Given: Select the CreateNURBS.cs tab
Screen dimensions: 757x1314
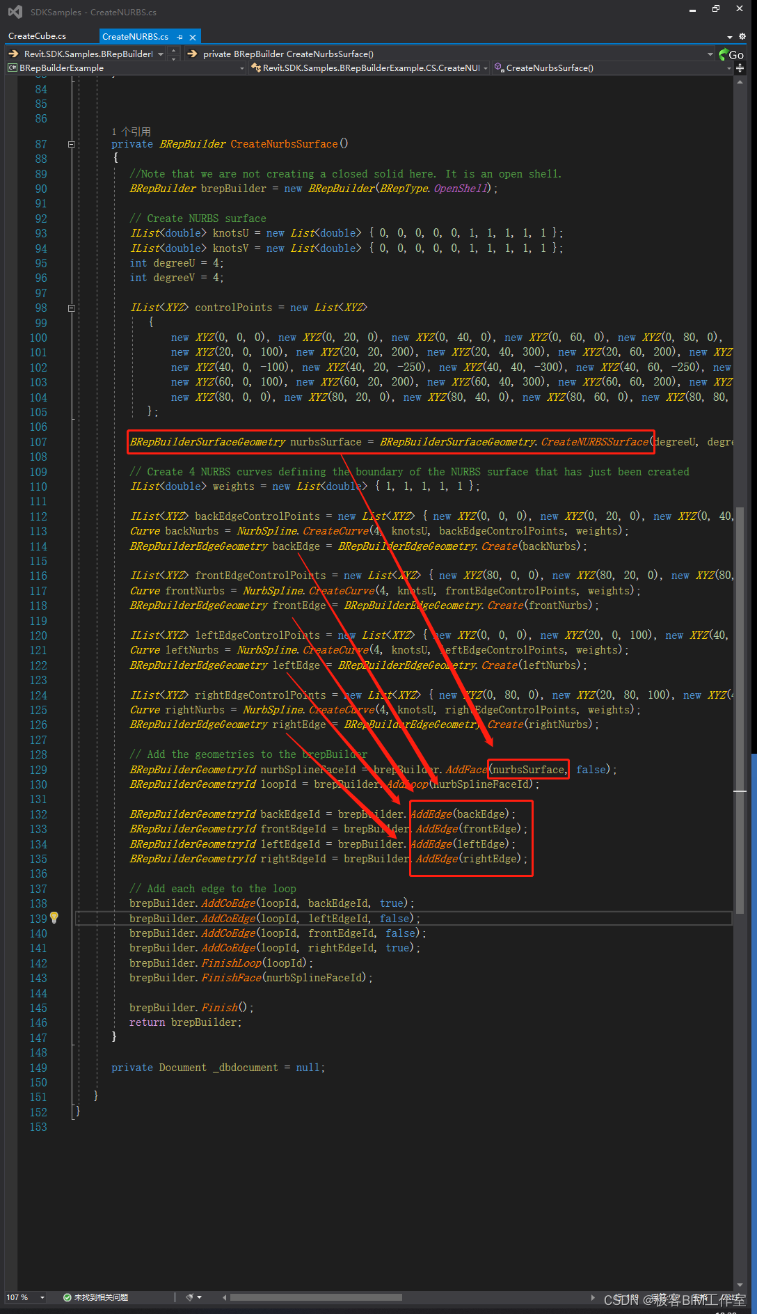Looking at the screenshot, I should pos(135,36).
